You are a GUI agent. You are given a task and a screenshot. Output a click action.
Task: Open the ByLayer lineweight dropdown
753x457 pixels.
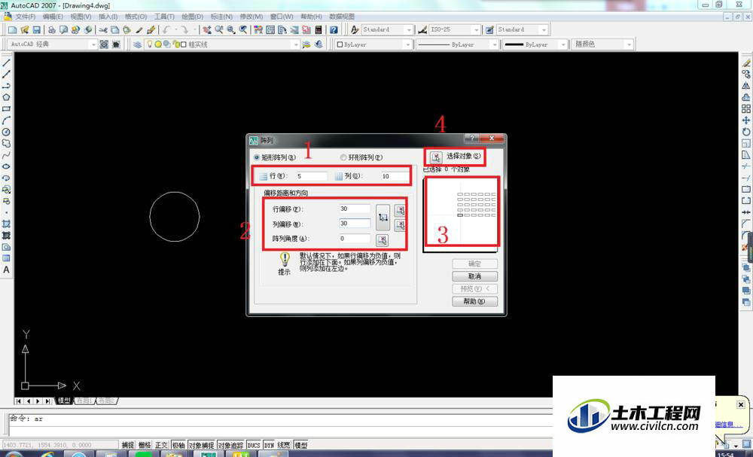(x=562, y=44)
